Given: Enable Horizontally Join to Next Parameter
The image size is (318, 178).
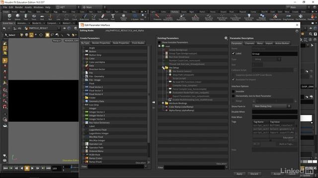Looking at the screenshot, I should coord(233,96).
